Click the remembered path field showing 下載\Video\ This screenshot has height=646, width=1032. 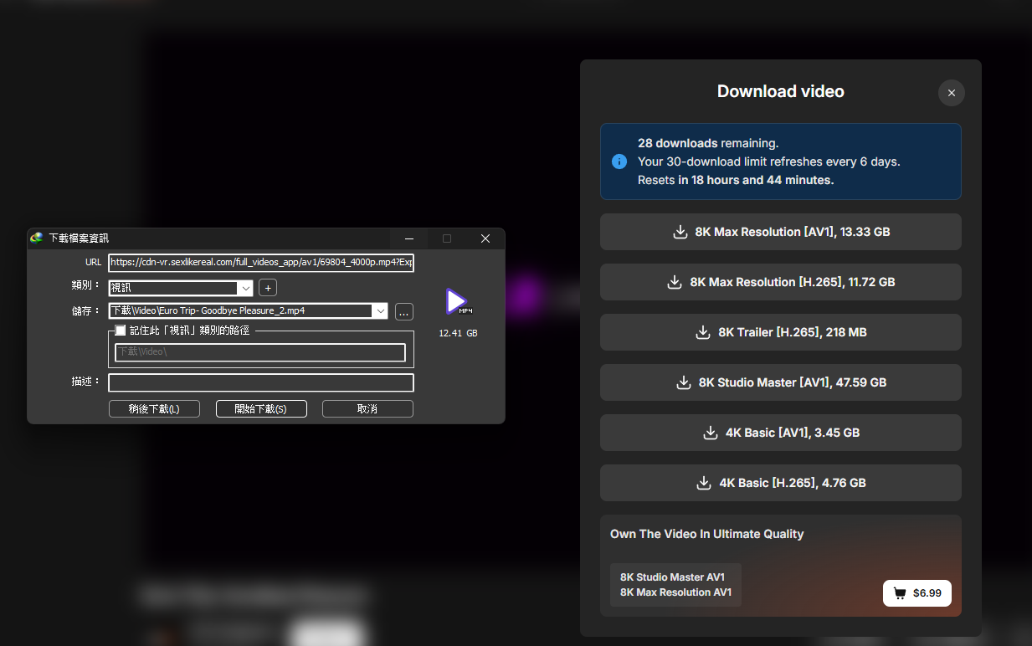click(260, 352)
